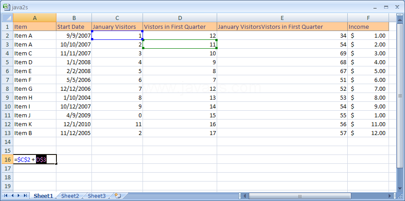Click the 'Income' header cell
405x201 pixels.
[x=368, y=27]
